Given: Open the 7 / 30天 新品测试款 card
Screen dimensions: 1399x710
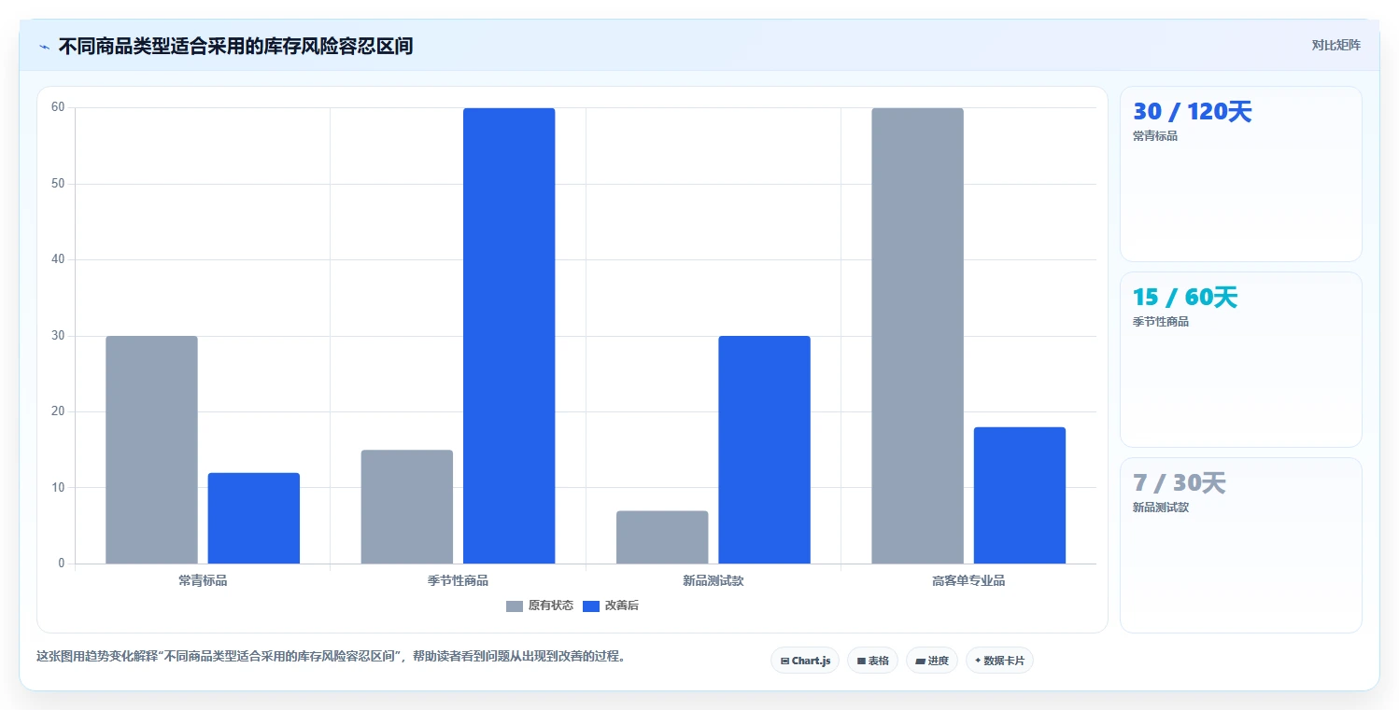Looking at the screenshot, I should click(1240, 545).
